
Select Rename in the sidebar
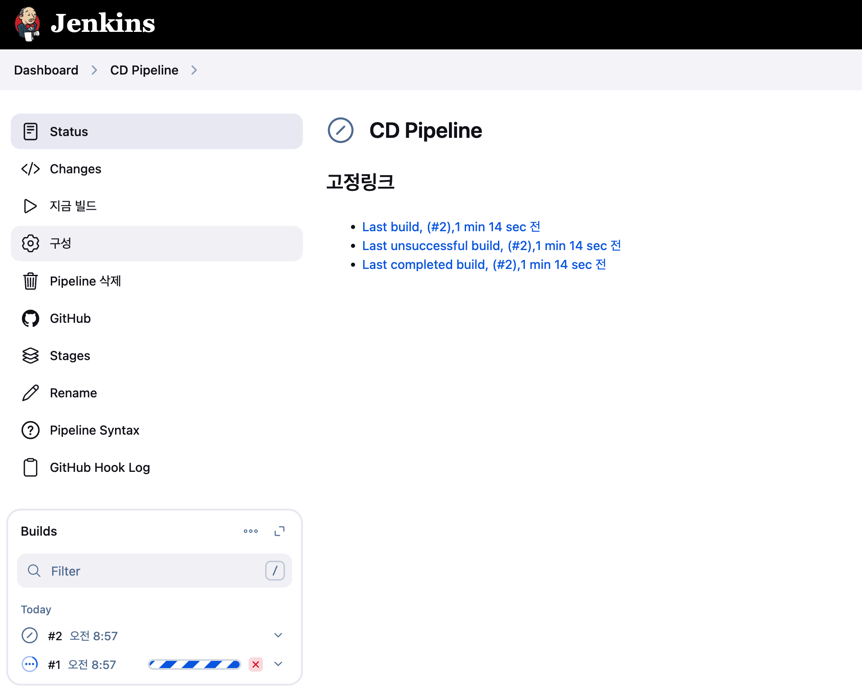tap(157, 393)
